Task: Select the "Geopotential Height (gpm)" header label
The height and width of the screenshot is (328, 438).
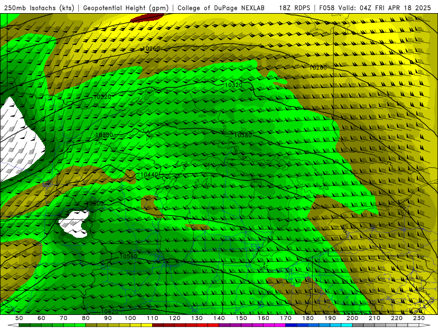Action: (x=126, y=8)
